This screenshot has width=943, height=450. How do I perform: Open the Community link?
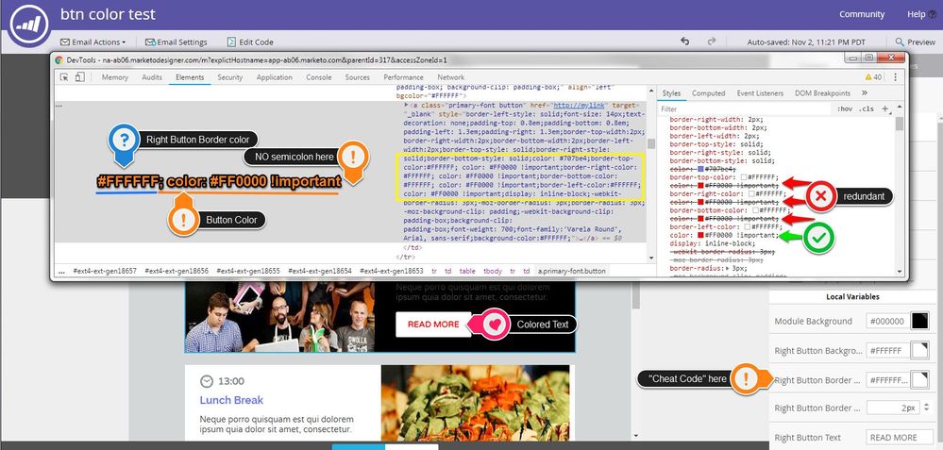[x=862, y=14]
